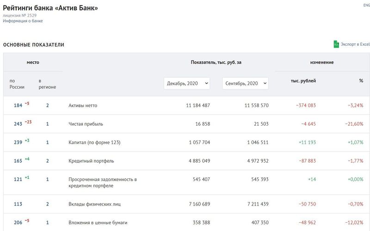Open Информация о банке link
Screen dimensions: 370x231
coord(23,21)
